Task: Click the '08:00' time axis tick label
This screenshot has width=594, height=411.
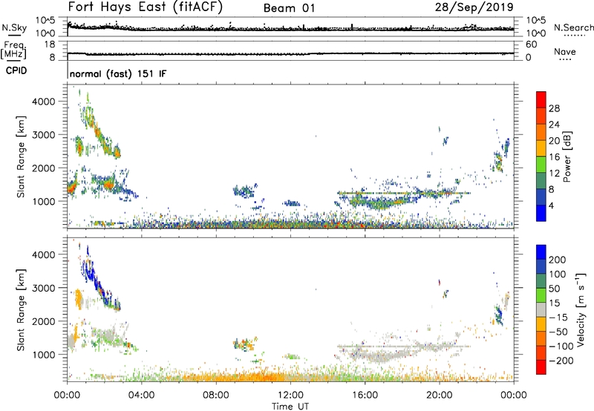Action: point(216,395)
